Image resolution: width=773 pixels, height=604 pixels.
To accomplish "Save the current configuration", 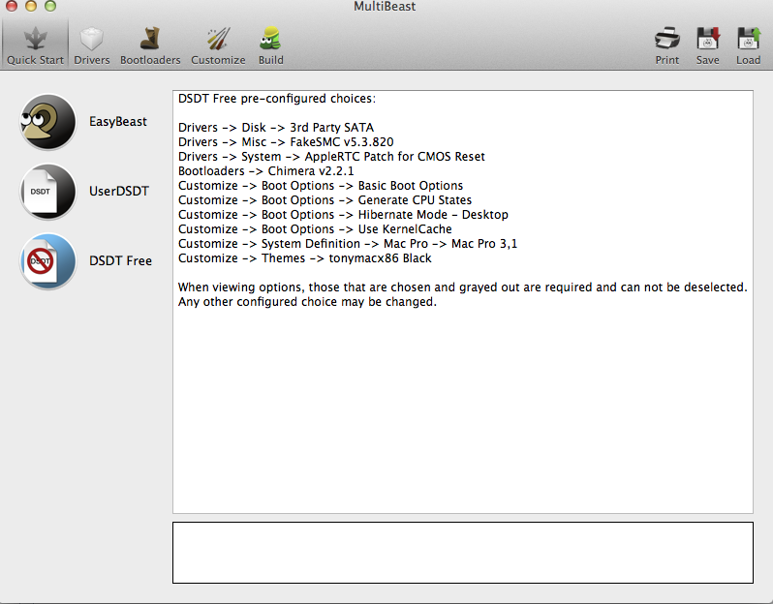I will (x=707, y=45).
